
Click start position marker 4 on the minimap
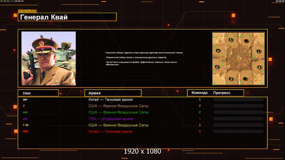[218, 51]
